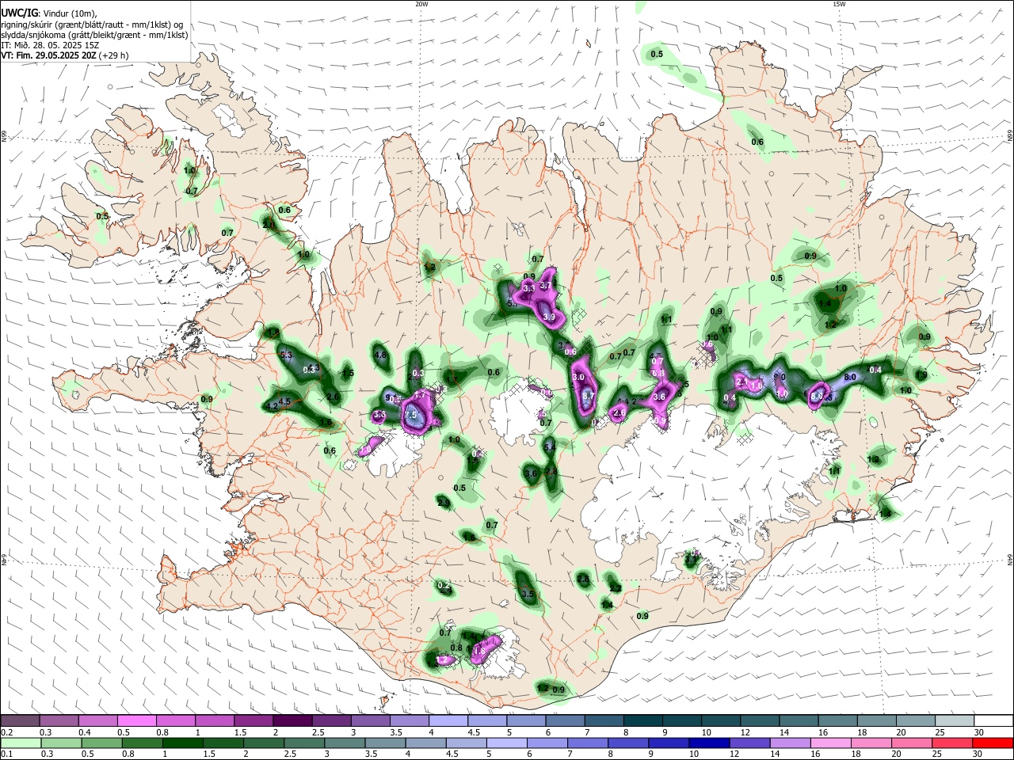The width and height of the screenshot is (1014, 760).
Task: Select the 'Vindur (10m)' title label
Action: [69, 13]
